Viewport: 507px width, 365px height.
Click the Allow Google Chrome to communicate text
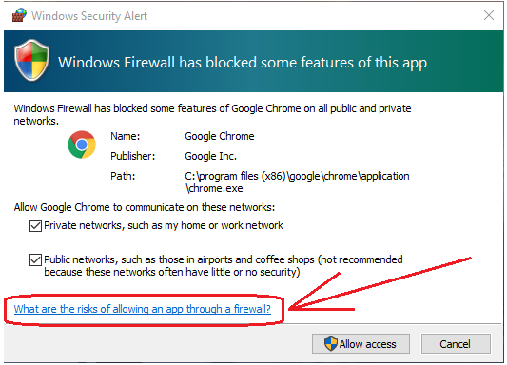coord(145,207)
